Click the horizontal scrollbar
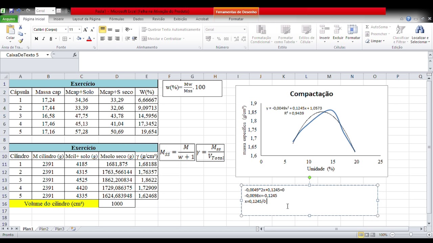Image resolution: width=433 pixels, height=243 pixels. [336, 229]
